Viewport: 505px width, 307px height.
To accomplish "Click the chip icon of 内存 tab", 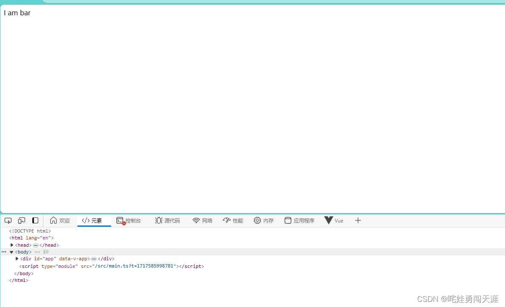I will click(x=257, y=220).
